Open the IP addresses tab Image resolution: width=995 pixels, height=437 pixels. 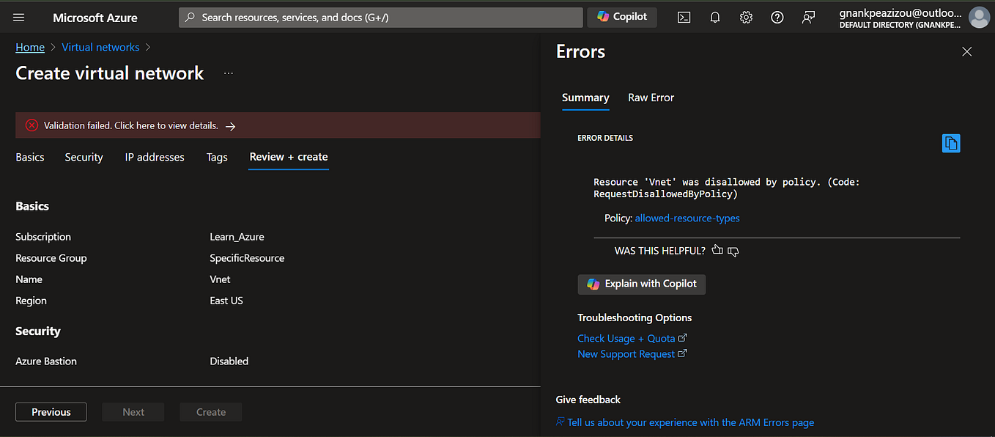click(x=154, y=157)
